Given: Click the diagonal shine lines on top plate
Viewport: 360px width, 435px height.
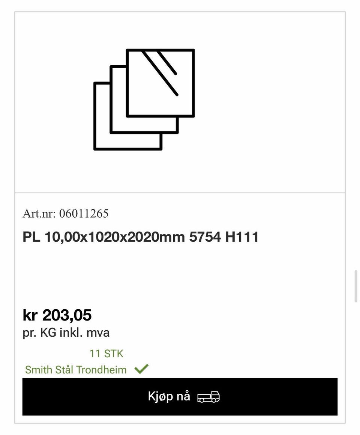Looking at the screenshot, I should (160, 72).
